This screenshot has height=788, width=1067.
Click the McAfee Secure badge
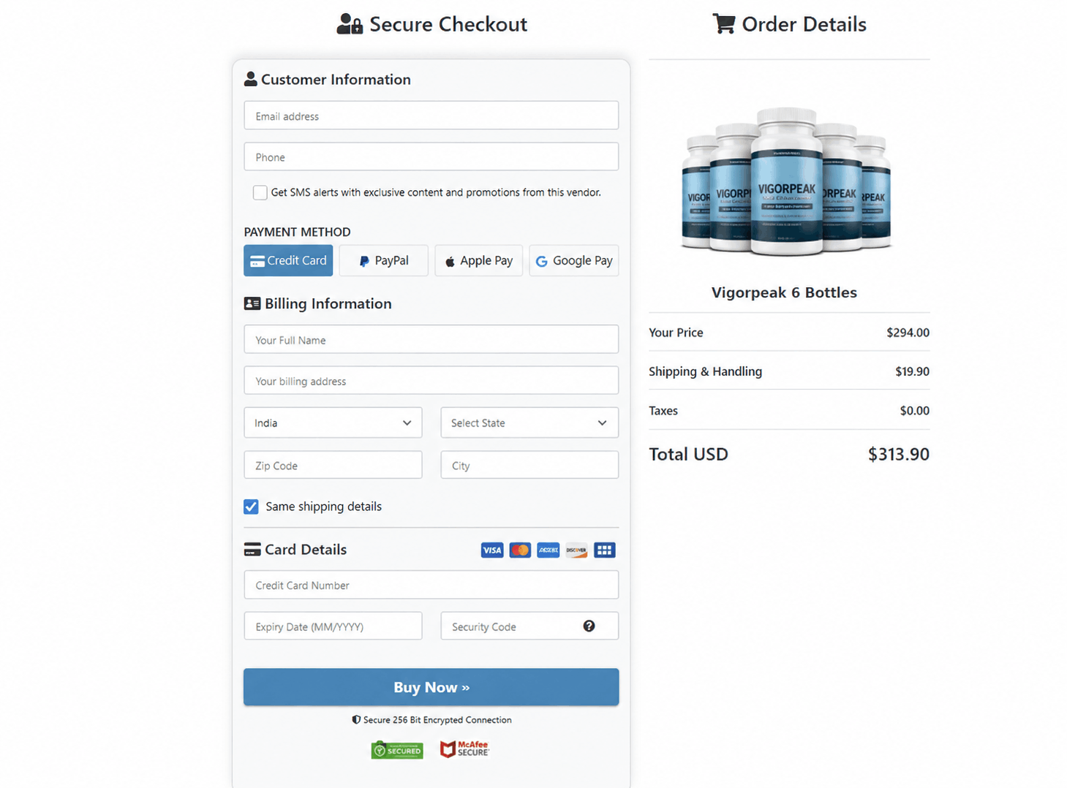click(x=464, y=749)
